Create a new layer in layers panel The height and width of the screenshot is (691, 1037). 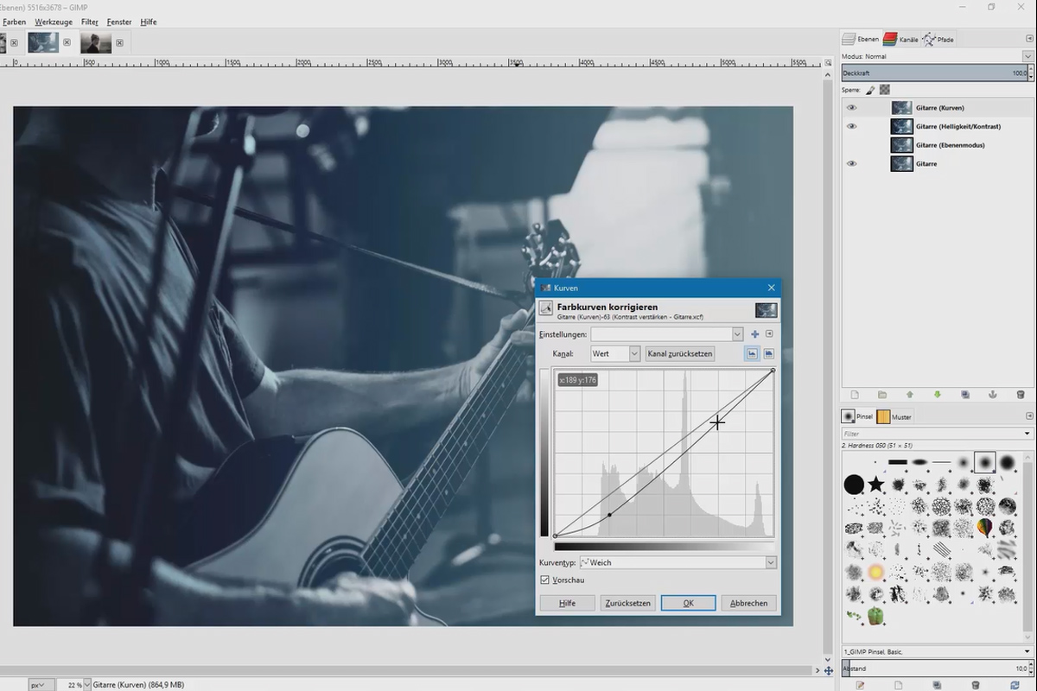point(854,395)
